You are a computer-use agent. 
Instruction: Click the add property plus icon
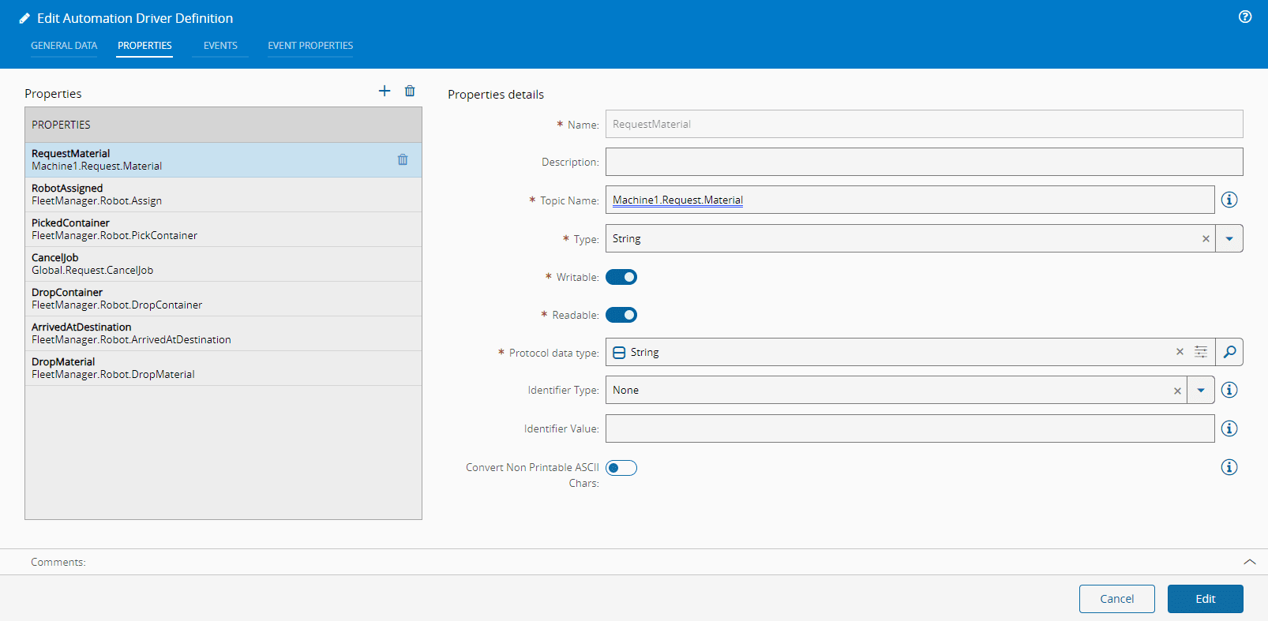pyautogui.click(x=385, y=91)
